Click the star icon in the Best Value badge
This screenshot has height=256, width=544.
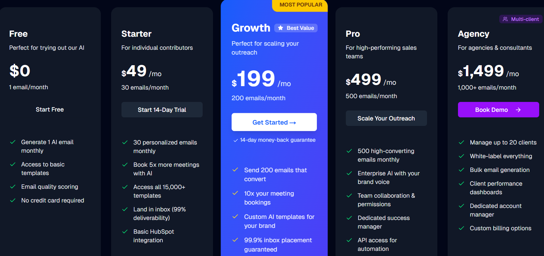pyautogui.click(x=280, y=28)
